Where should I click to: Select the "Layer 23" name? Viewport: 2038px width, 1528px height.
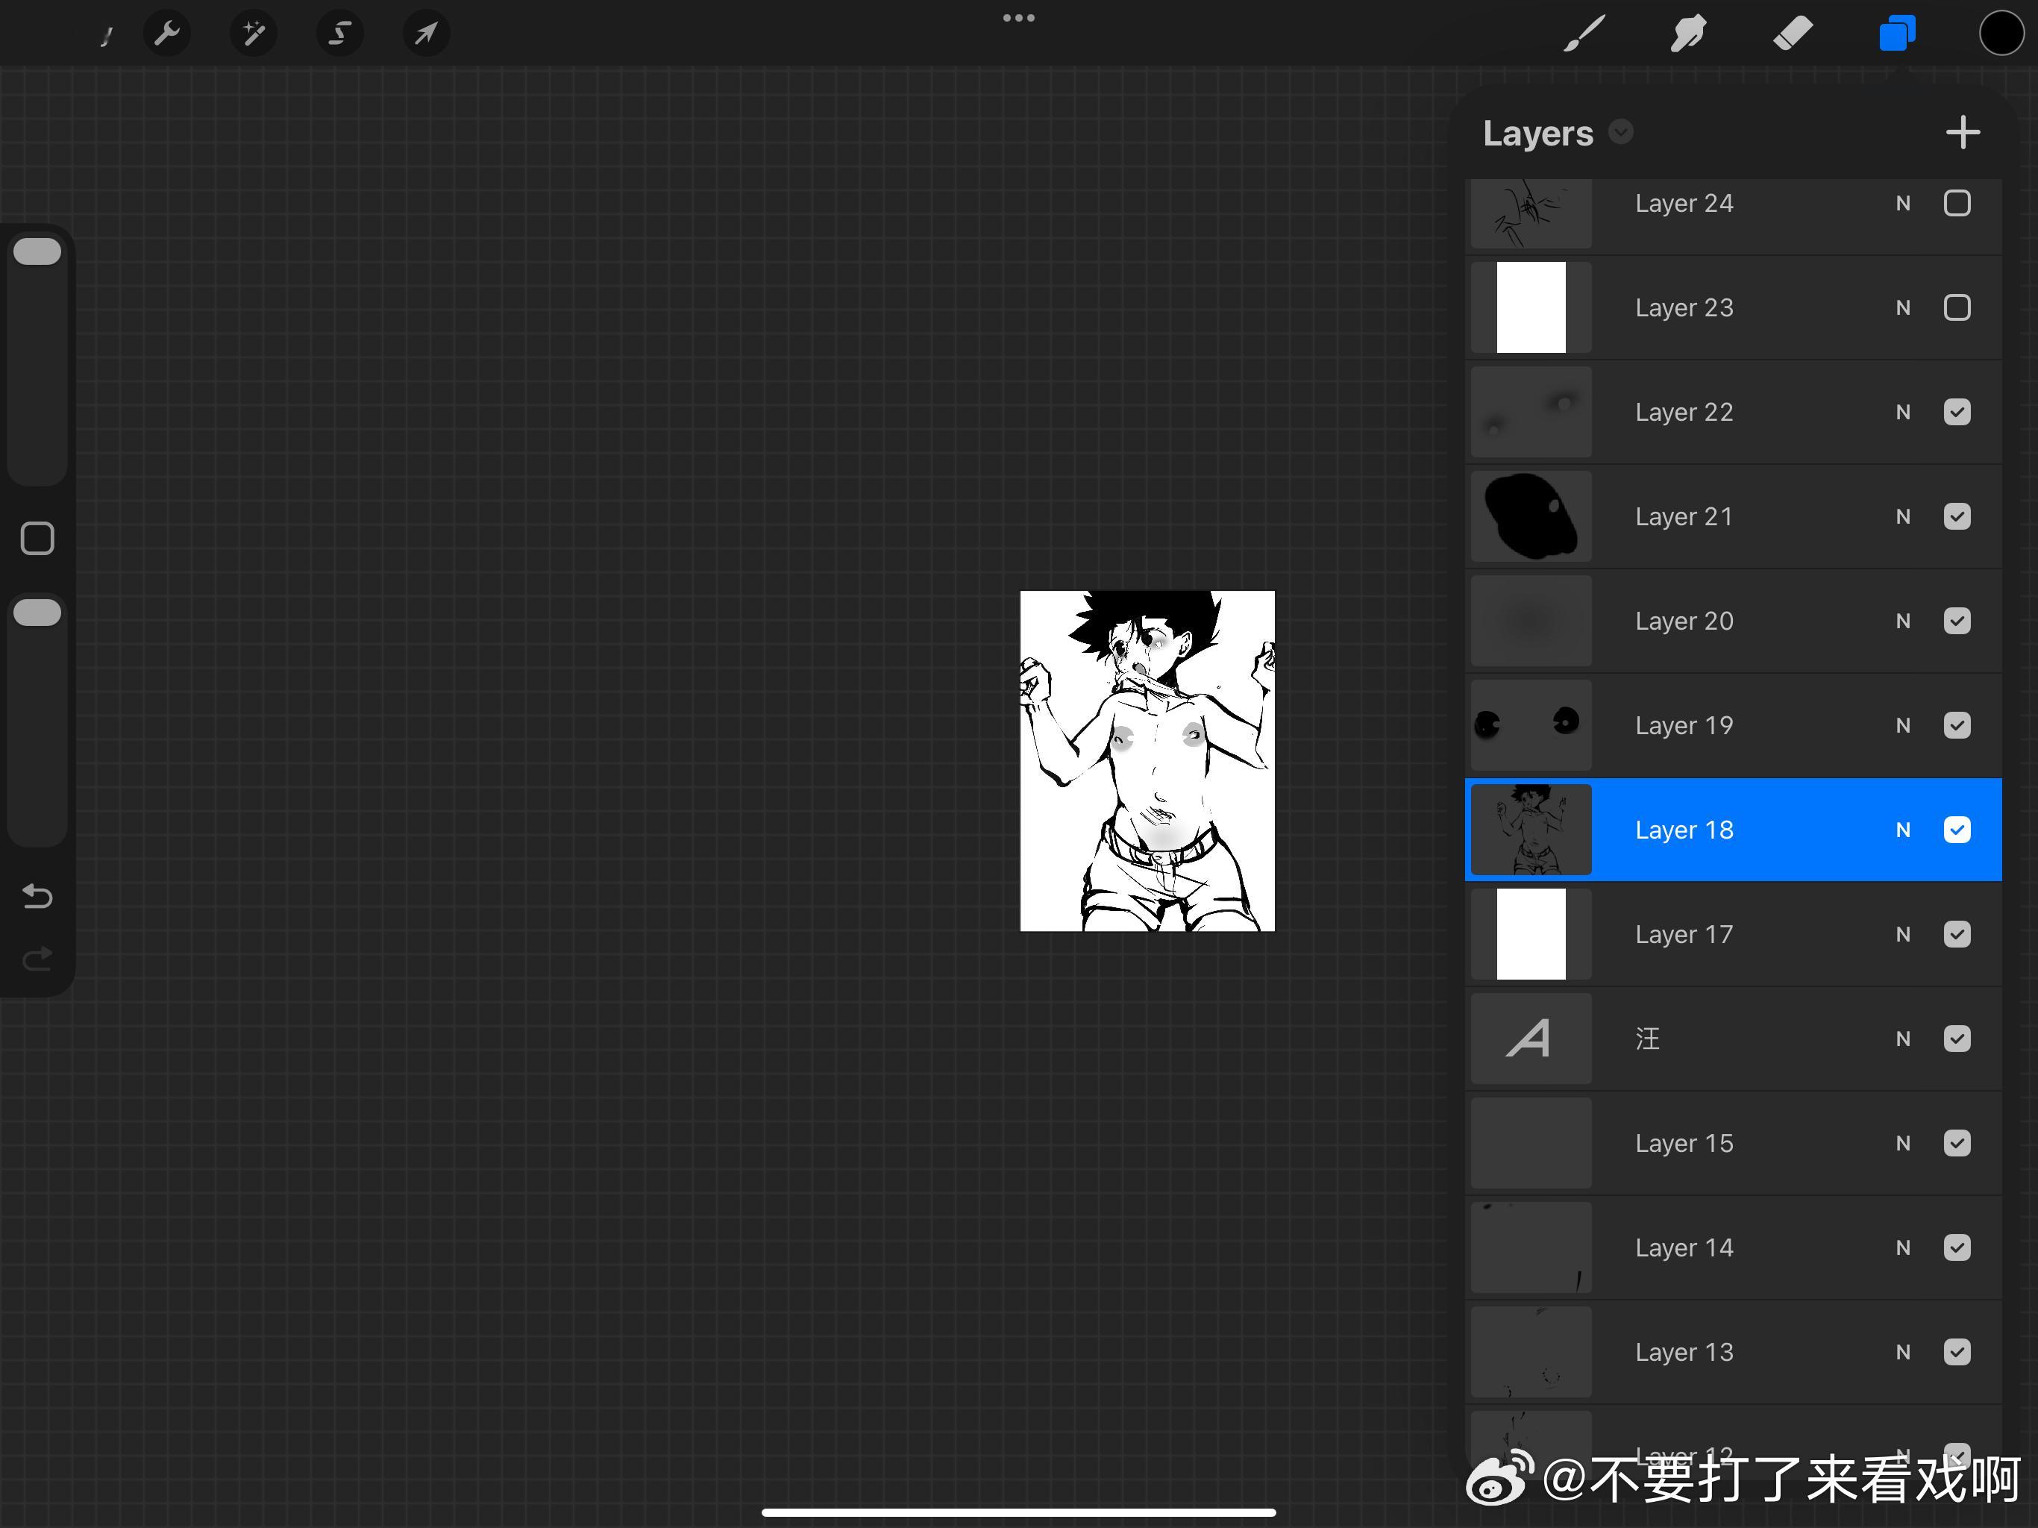tap(1684, 307)
